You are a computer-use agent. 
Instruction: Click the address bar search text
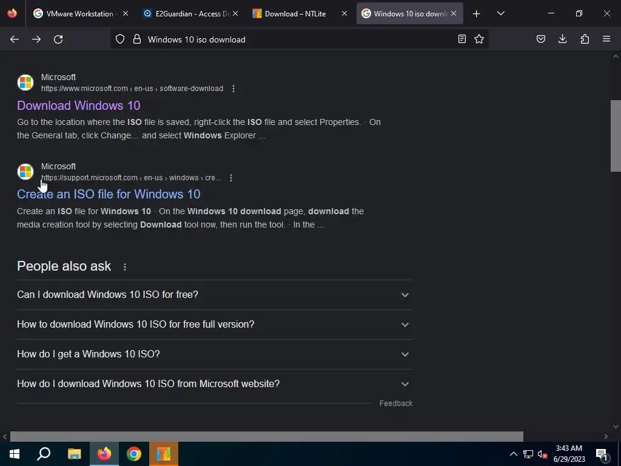pos(196,39)
